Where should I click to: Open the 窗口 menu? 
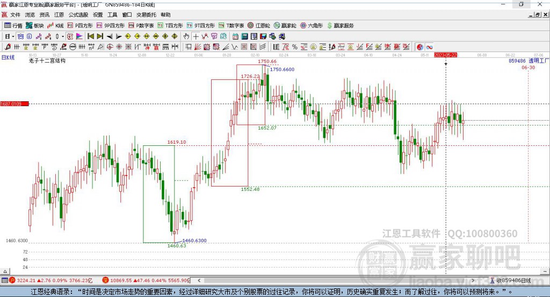(127, 14)
